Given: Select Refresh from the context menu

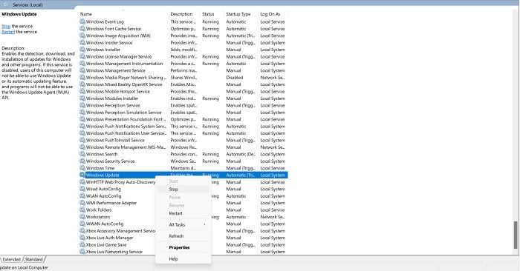Looking at the screenshot, I should click(x=183, y=236).
